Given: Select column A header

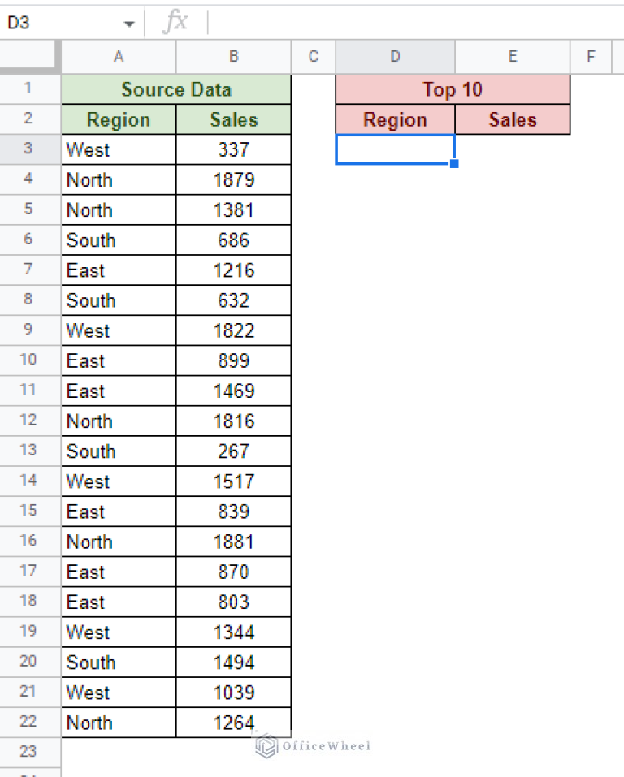Looking at the screenshot, I should click(118, 56).
